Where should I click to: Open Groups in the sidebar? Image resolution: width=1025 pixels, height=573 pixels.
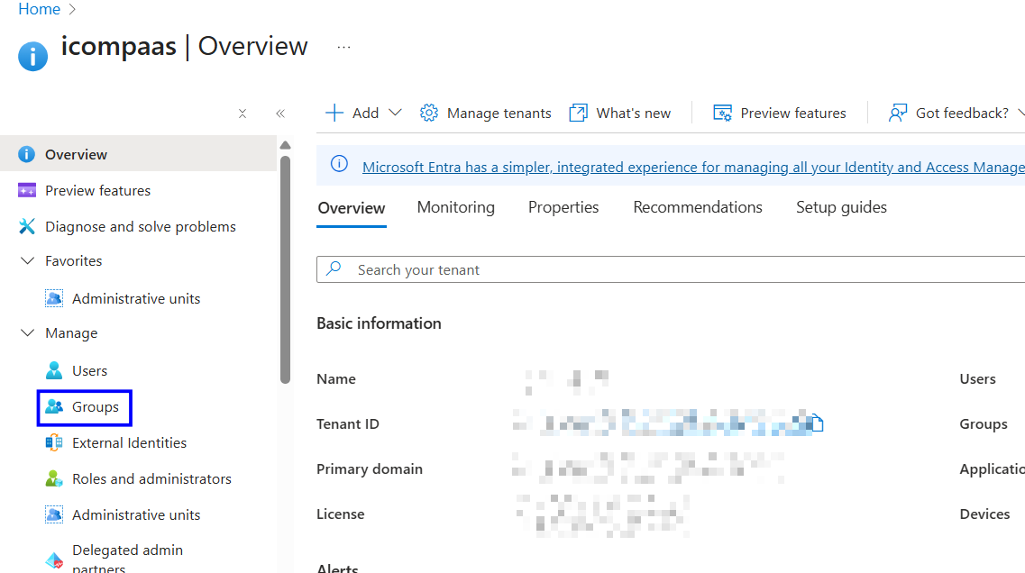(96, 407)
